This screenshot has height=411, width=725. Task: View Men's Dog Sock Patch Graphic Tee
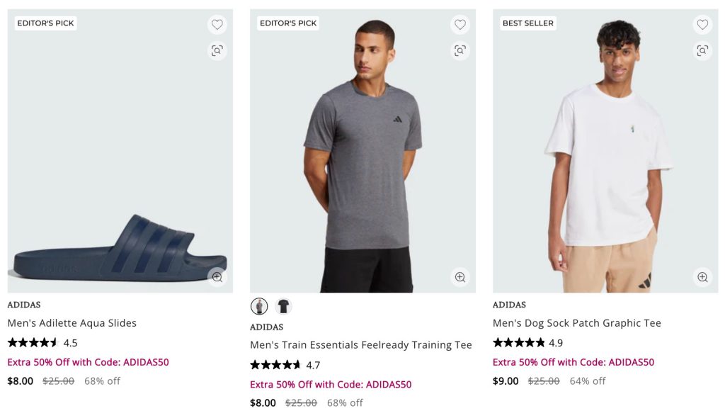tap(576, 323)
